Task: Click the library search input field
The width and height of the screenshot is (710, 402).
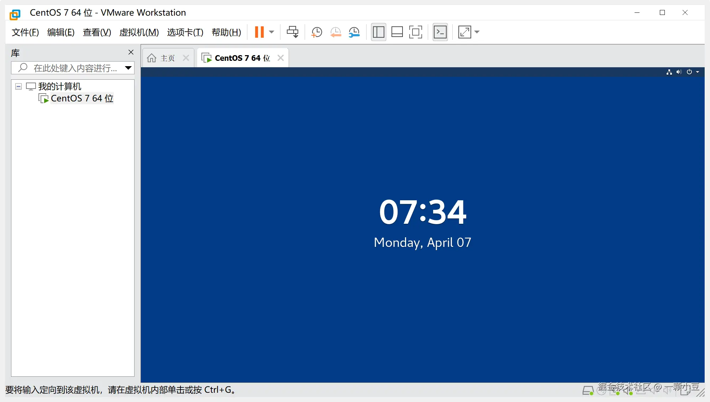Action: [x=75, y=68]
